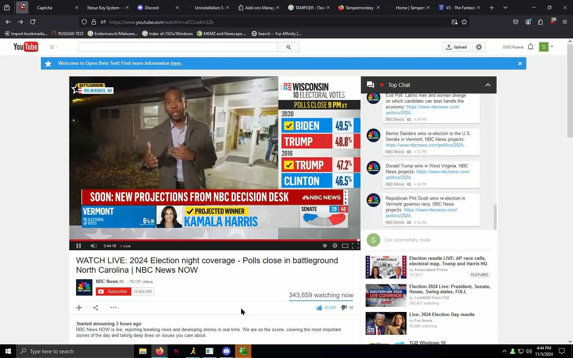Click the Upload button
Screen dimensions: 573x358
[456, 47]
